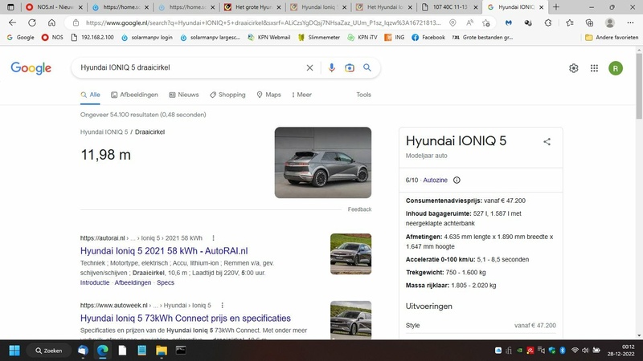643x361 pixels.
Task: Open Edge extensions menu
Action: (548, 23)
